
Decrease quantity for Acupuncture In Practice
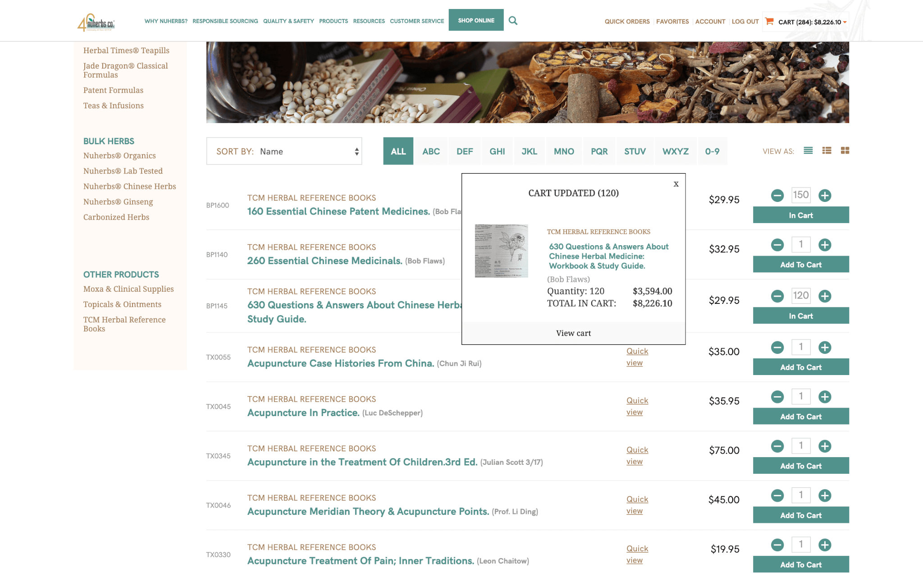(x=777, y=397)
